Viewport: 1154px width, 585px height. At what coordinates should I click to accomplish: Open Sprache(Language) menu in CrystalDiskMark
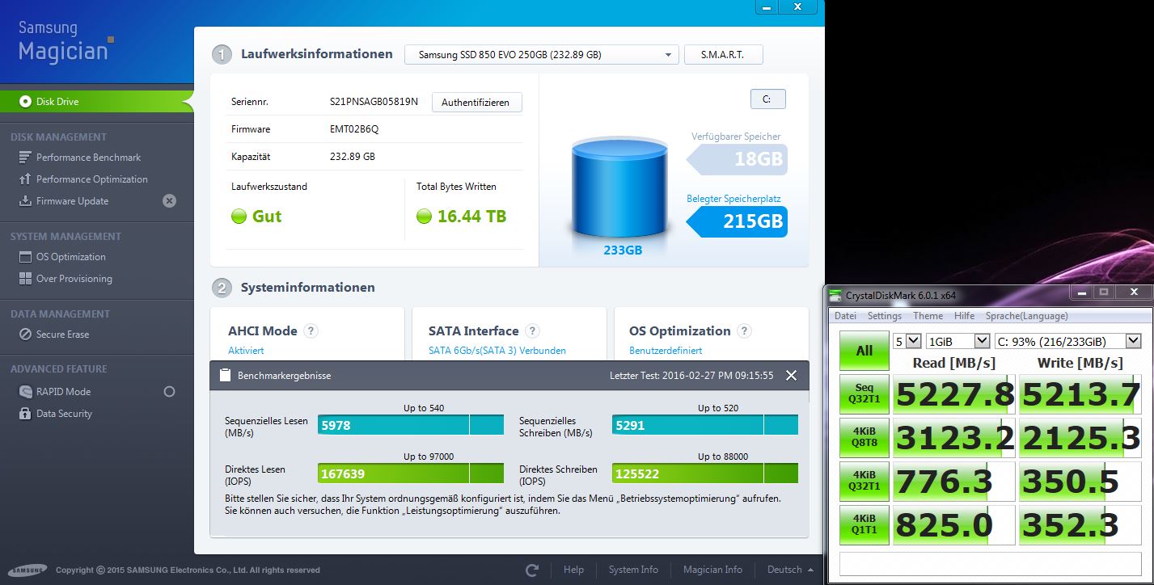tap(1027, 316)
